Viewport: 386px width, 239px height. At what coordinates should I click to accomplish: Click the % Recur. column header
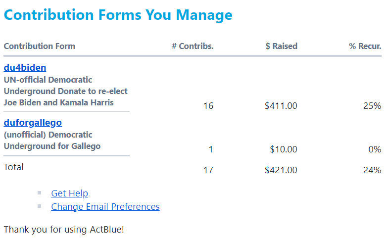click(365, 47)
